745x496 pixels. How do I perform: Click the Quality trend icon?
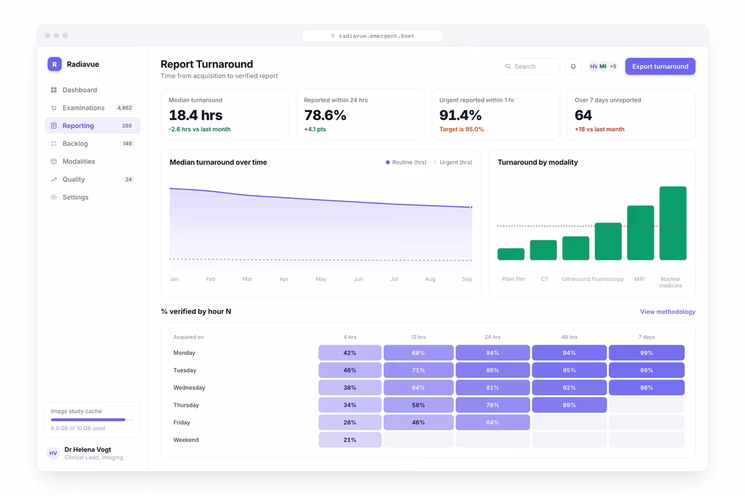[54, 180]
